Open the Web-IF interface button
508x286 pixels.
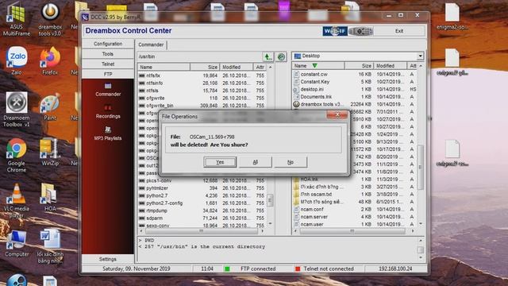(x=335, y=31)
